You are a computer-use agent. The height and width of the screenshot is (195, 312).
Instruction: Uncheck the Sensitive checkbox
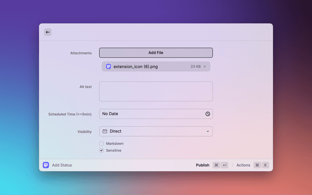coord(101,151)
